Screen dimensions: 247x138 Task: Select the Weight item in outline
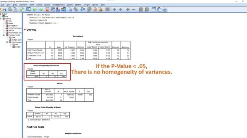[x=18, y=47]
